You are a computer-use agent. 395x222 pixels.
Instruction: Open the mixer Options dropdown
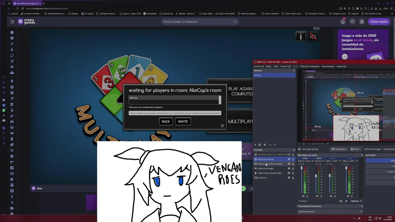pos(356,201)
